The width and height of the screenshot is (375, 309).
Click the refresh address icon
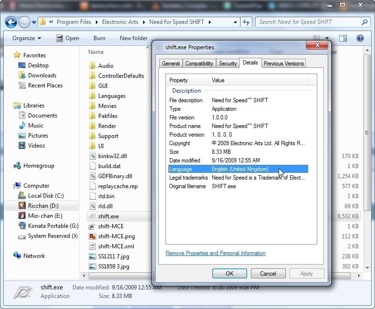click(x=246, y=22)
